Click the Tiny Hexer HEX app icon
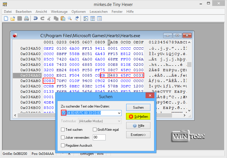The image size is (227, 158). click(x=5, y=4)
